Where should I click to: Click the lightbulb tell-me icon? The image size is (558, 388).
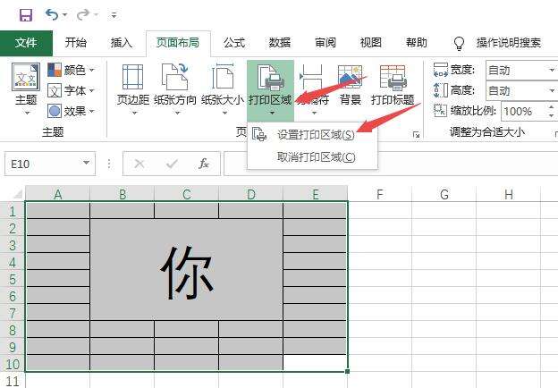coord(459,43)
